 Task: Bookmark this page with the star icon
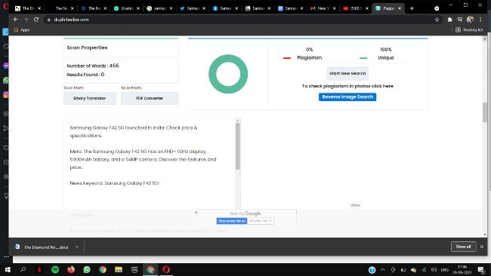(x=437, y=20)
